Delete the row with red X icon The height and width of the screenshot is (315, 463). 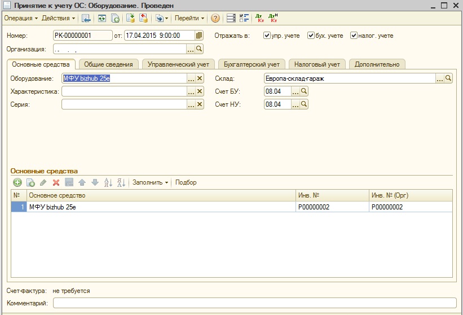pos(56,182)
